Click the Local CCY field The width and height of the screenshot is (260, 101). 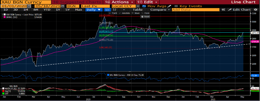tap(124, 6)
